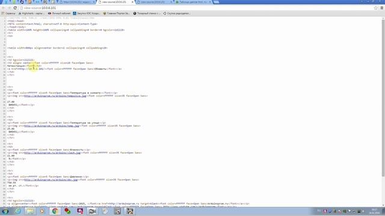Open the system tray clock
Screen dimensions: 385x216
374,211
